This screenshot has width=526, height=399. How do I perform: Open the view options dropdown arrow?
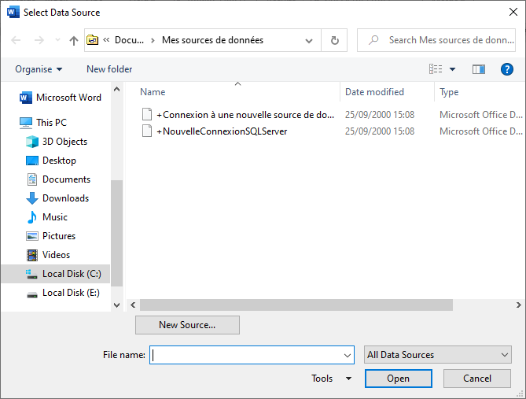(x=452, y=69)
